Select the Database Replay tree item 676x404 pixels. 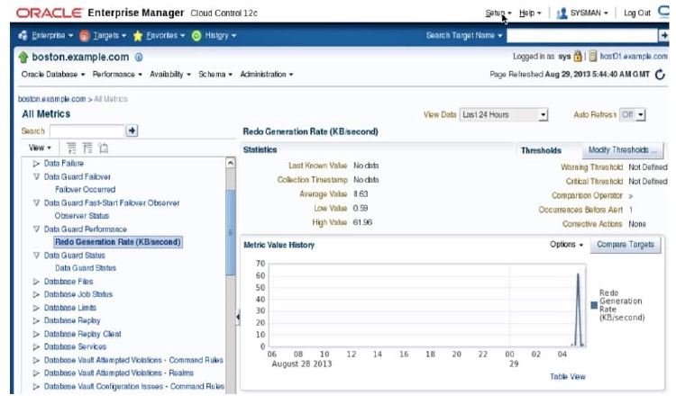point(72,320)
